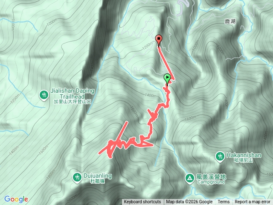Viewport: 273px width, 205px height.
Task: Click the Map data ©2026 Google text
Action: (189, 202)
